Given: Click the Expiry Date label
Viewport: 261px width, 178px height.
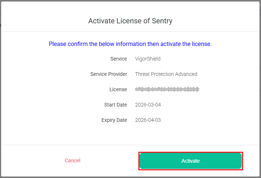Looking at the screenshot, I should [114, 120].
